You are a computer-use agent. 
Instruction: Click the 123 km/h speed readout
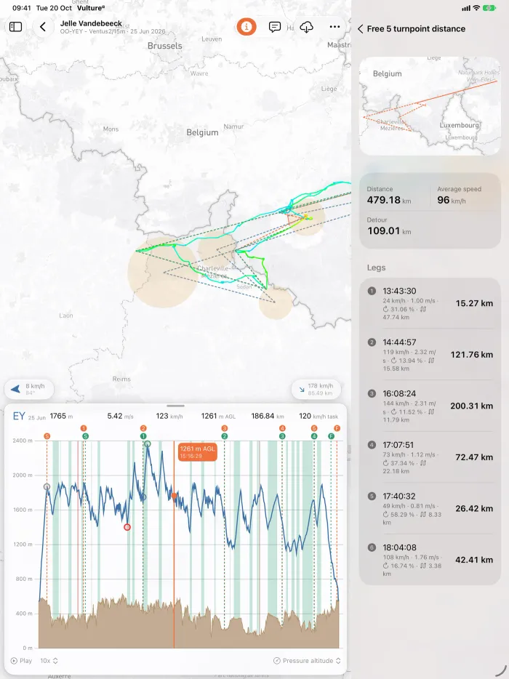[169, 416]
